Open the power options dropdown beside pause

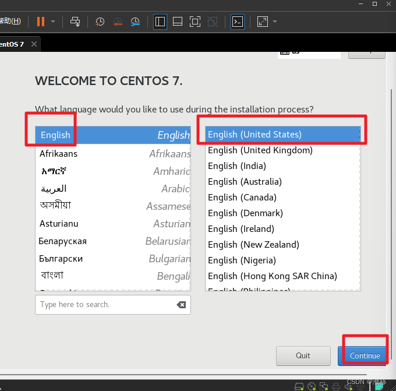point(53,22)
